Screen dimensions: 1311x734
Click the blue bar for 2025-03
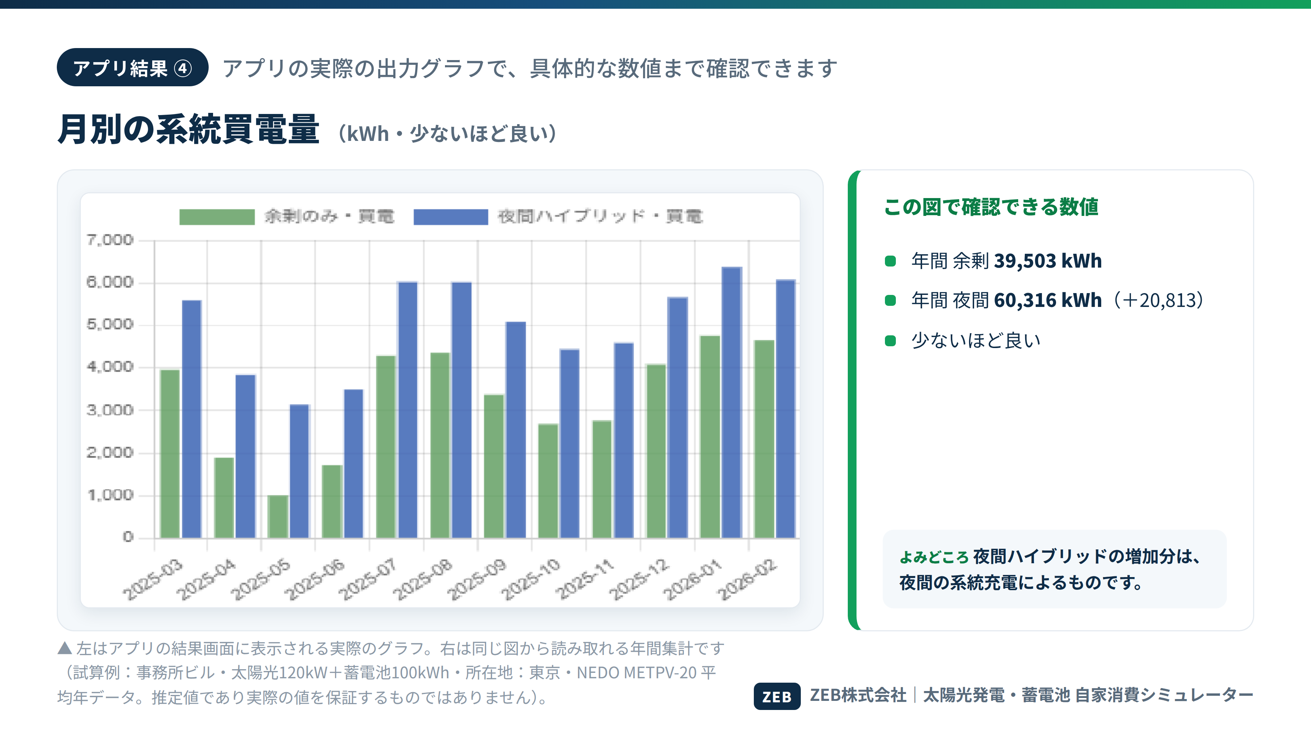point(192,419)
